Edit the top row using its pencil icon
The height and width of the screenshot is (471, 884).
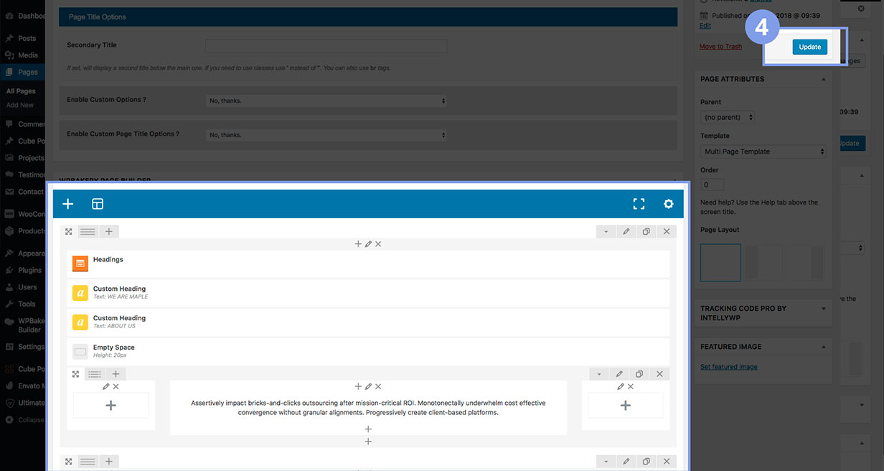pos(626,231)
